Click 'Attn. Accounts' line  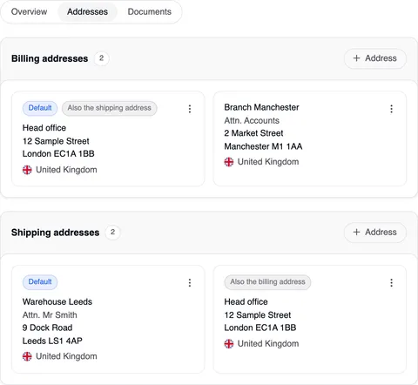[252, 120]
